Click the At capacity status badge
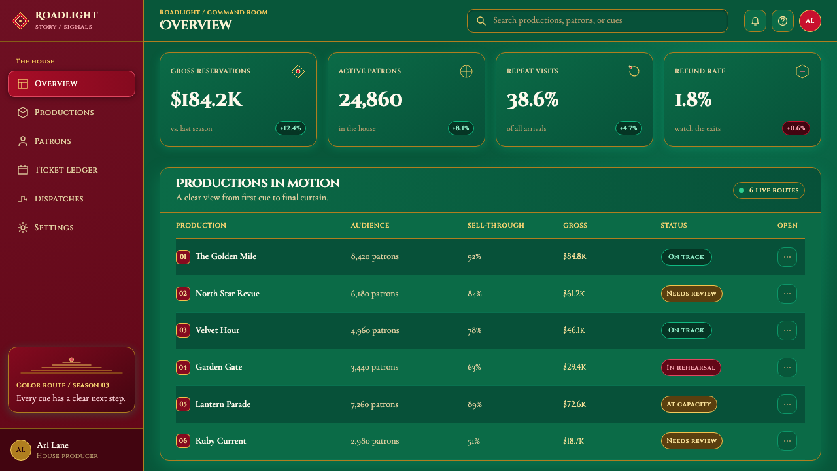 (689, 404)
